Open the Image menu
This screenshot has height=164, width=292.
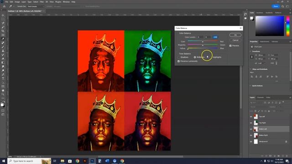coord(17,2)
